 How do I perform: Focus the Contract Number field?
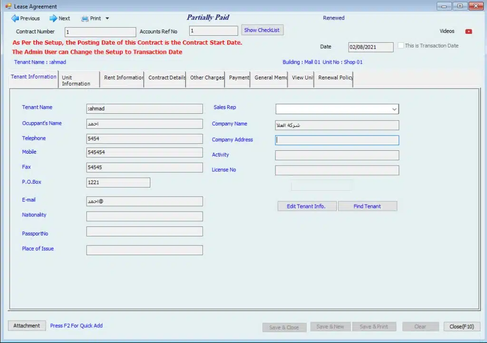point(100,32)
